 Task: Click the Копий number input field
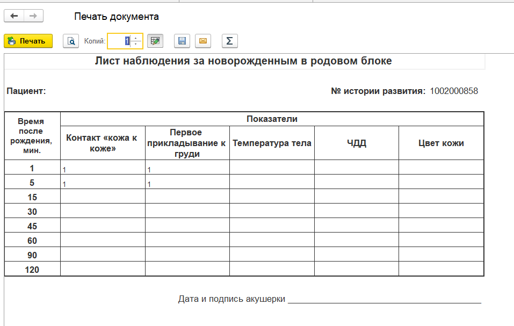119,41
